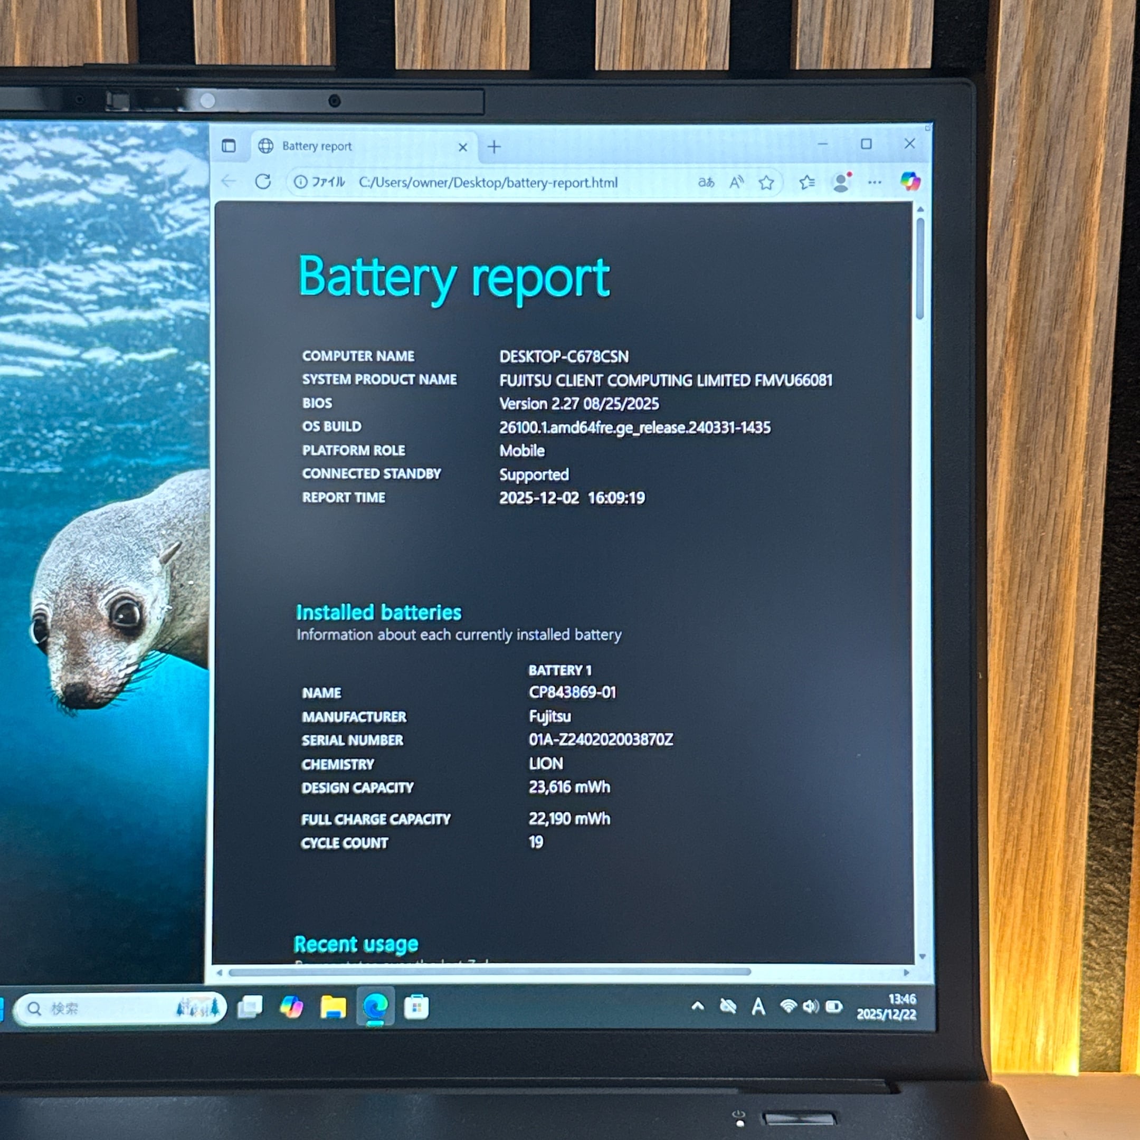Toggle the IME input mode A indicator
This screenshot has height=1140, width=1140.
point(758,1006)
